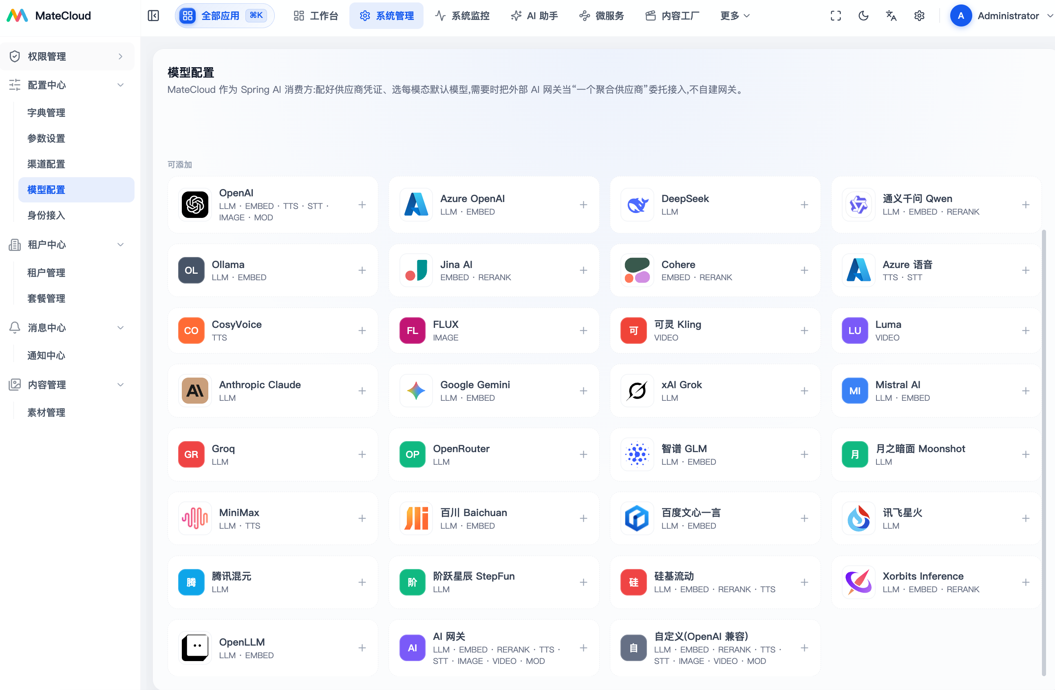Collapse the 内容管理 sidebar group
This screenshot has height=690, width=1055.
click(67, 385)
